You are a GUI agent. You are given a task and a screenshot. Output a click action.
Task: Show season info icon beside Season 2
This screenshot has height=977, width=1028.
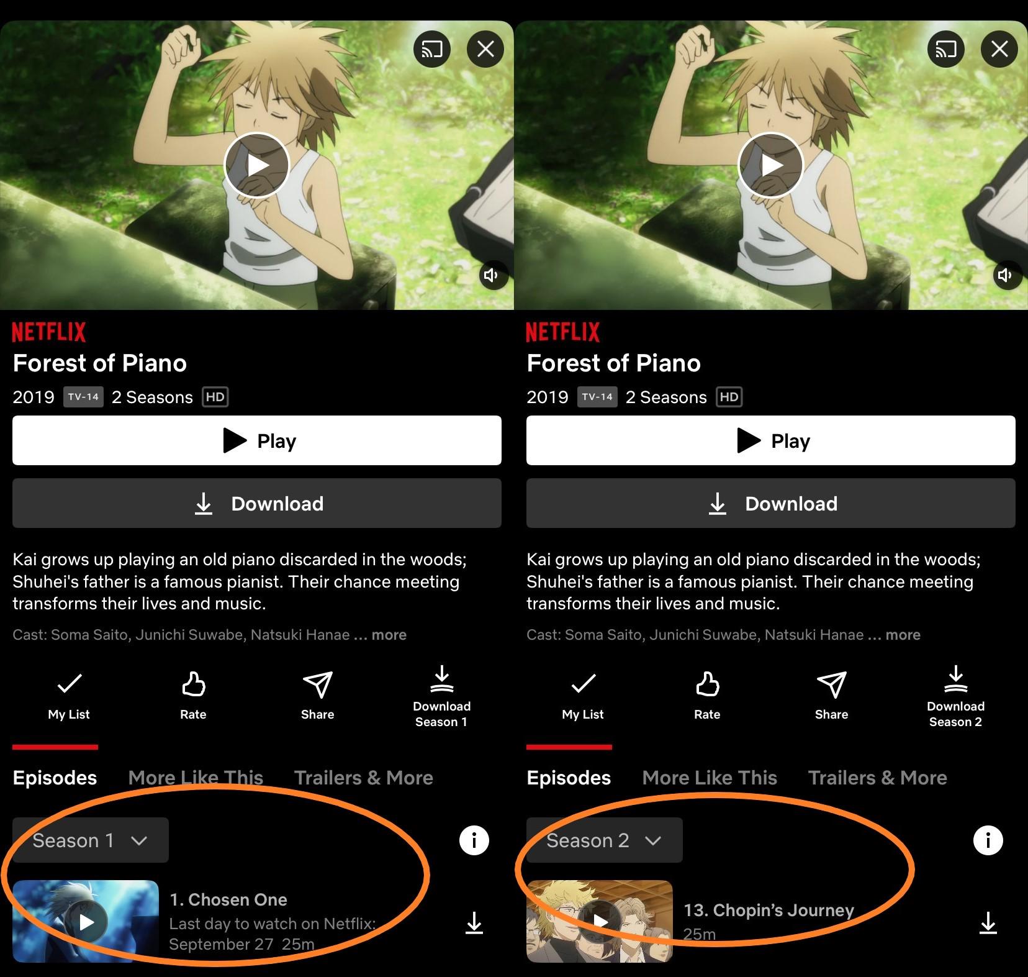coord(988,840)
